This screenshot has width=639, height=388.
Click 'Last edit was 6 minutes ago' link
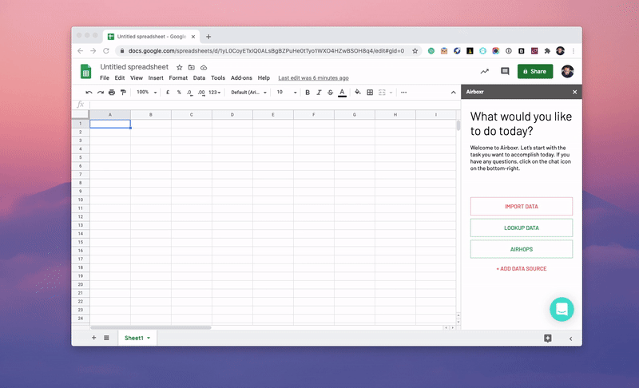[x=313, y=77]
